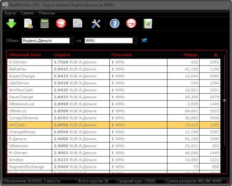Open the newspaper news icon
Image resolution: width=232 pixels, height=186 pixels.
[78, 23]
